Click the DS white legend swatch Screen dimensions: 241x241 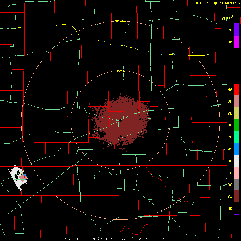236,161
